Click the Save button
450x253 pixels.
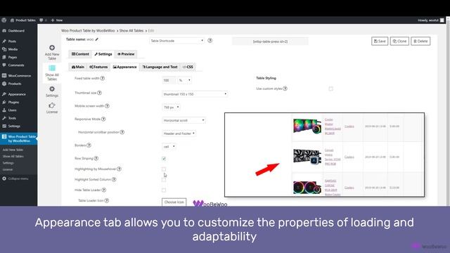pyautogui.click(x=380, y=41)
